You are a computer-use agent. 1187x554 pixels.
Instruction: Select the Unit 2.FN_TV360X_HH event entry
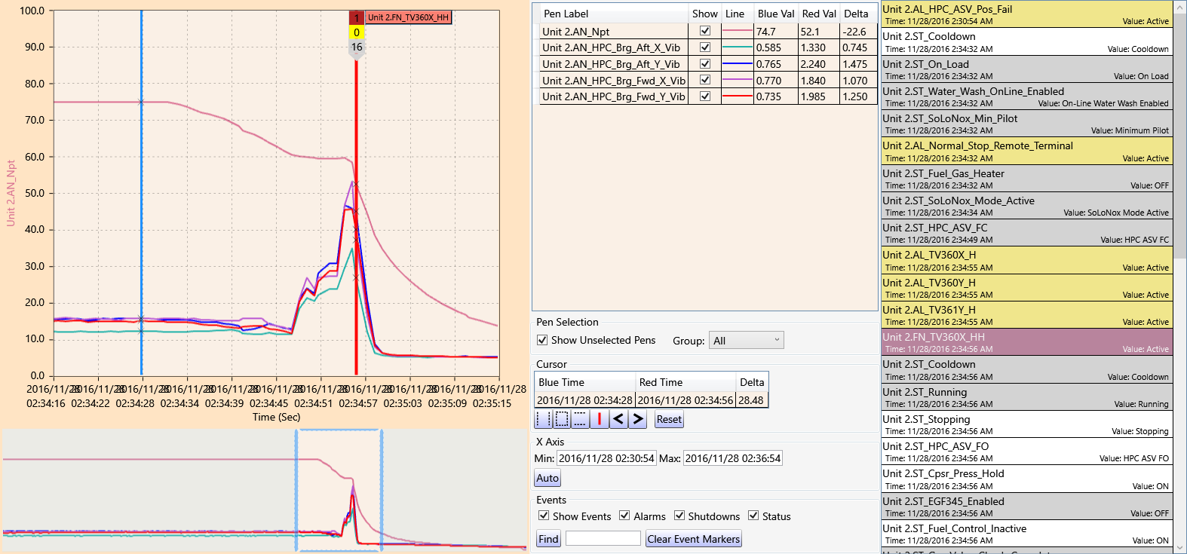coord(1027,342)
